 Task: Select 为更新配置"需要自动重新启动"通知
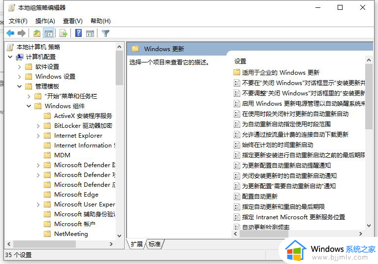tap(289, 186)
